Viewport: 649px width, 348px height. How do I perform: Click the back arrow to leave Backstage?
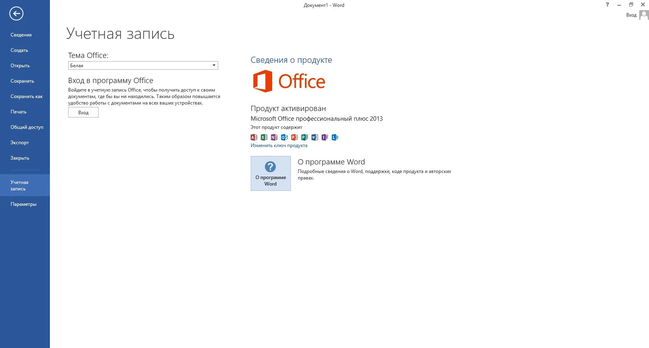click(x=16, y=13)
